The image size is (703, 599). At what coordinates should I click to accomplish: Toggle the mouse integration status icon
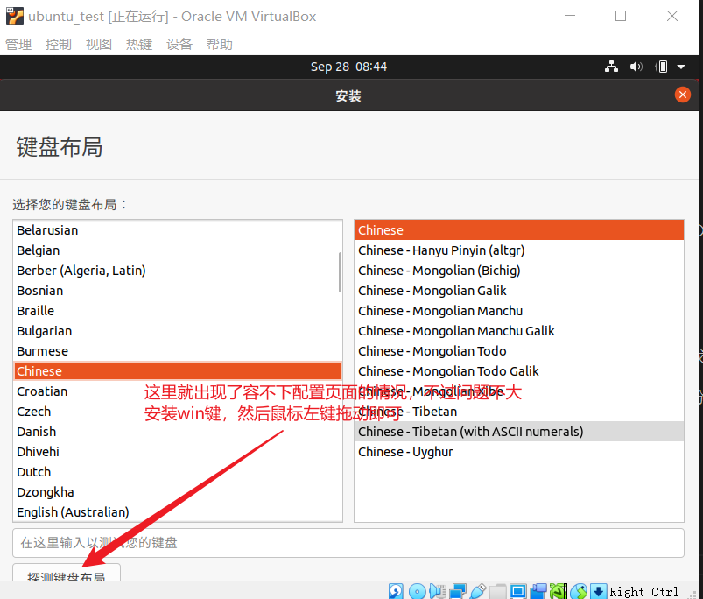579,591
